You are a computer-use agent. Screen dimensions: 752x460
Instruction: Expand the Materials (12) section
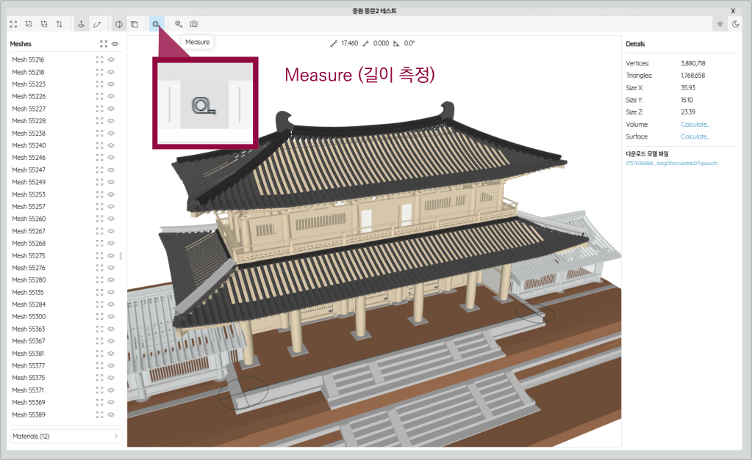(x=66, y=437)
